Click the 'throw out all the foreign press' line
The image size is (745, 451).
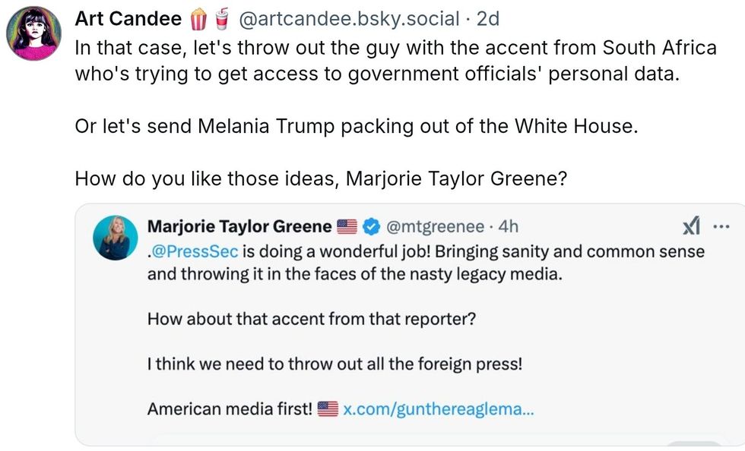[x=334, y=364]
